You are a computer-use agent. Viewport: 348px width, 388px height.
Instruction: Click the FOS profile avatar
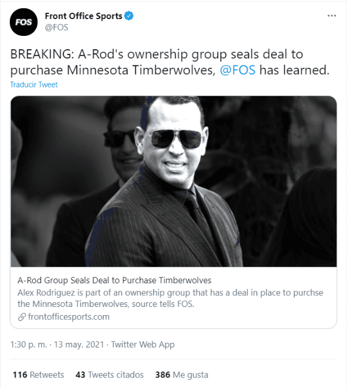24,21
